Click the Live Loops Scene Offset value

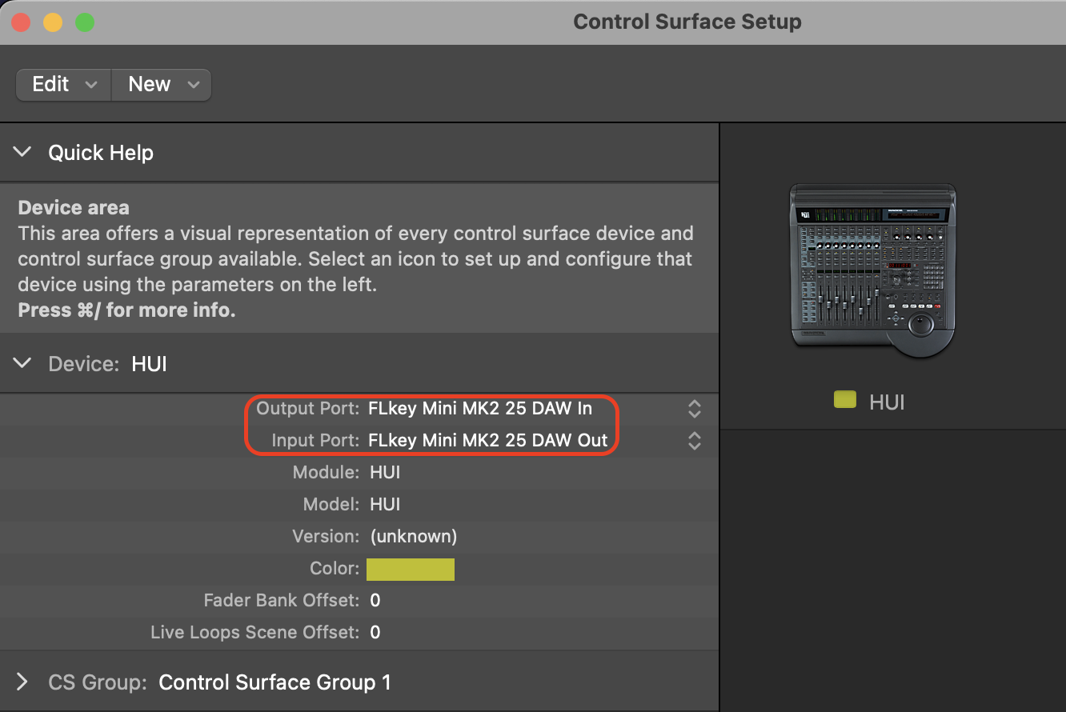click(375, 633)
